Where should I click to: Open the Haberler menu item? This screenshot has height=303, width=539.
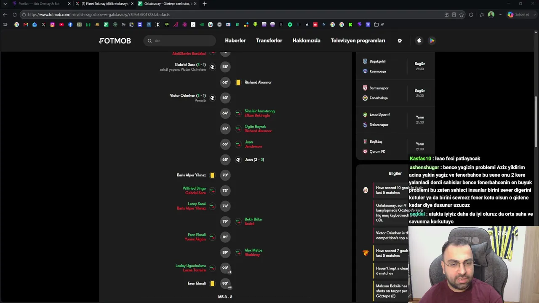click(235, 41)
